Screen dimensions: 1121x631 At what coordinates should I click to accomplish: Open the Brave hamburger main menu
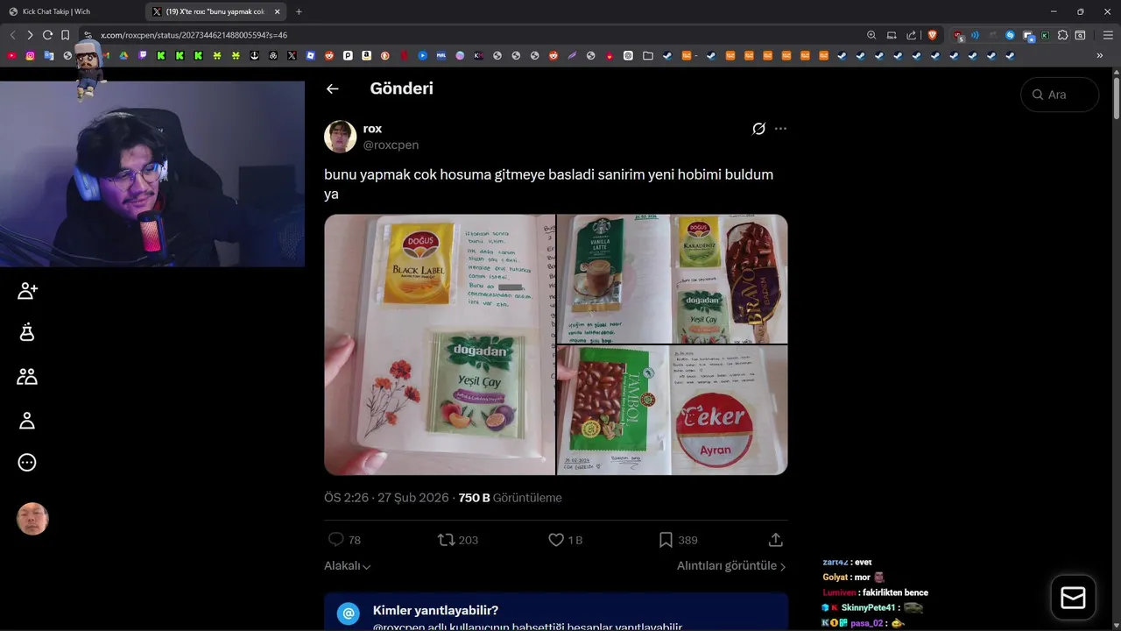(x=1108, y=35)
